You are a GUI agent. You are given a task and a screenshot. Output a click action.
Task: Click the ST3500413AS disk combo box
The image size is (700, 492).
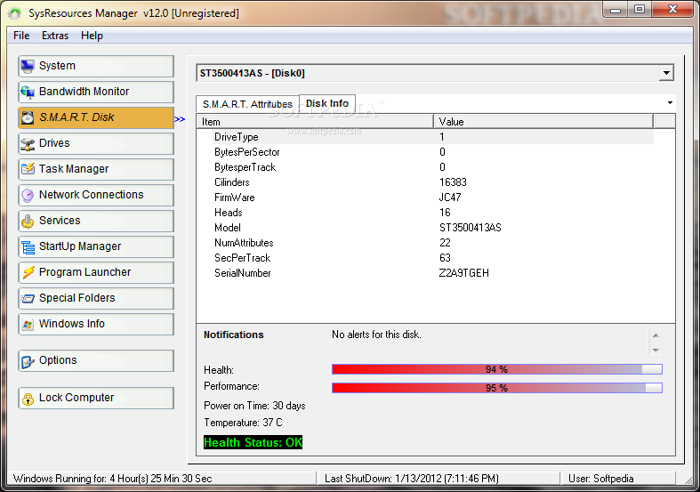click(x=435, y=73)
